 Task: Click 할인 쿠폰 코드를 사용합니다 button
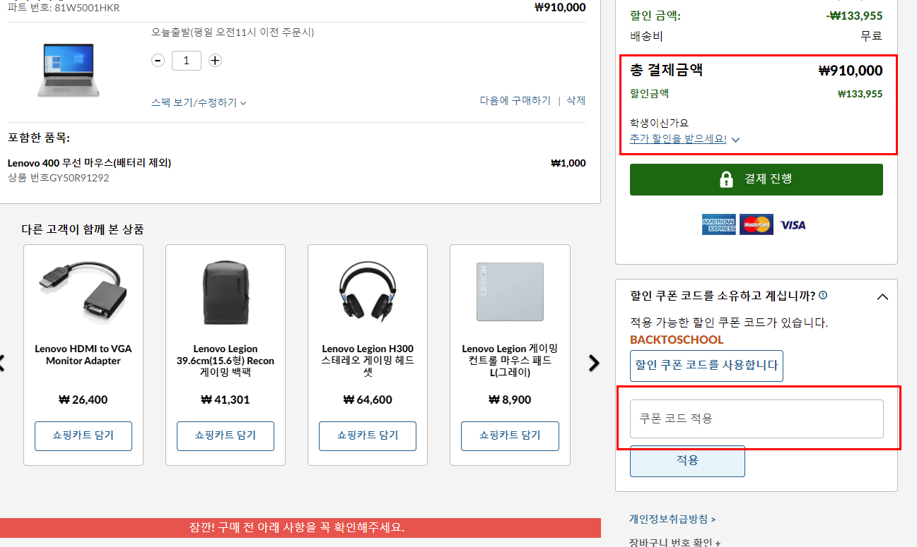click(706, 366)
